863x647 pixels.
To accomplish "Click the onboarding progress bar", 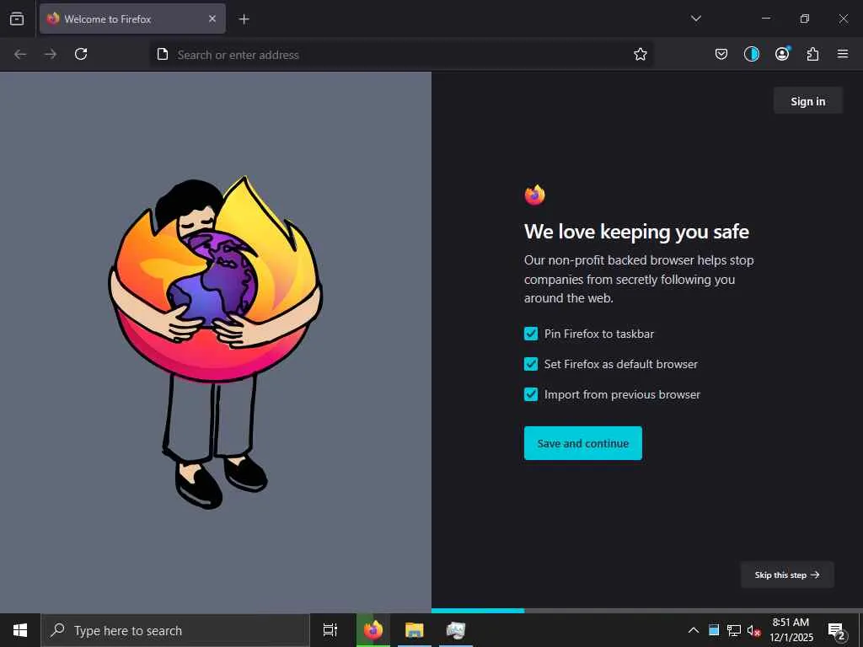I will pos(647,611).
